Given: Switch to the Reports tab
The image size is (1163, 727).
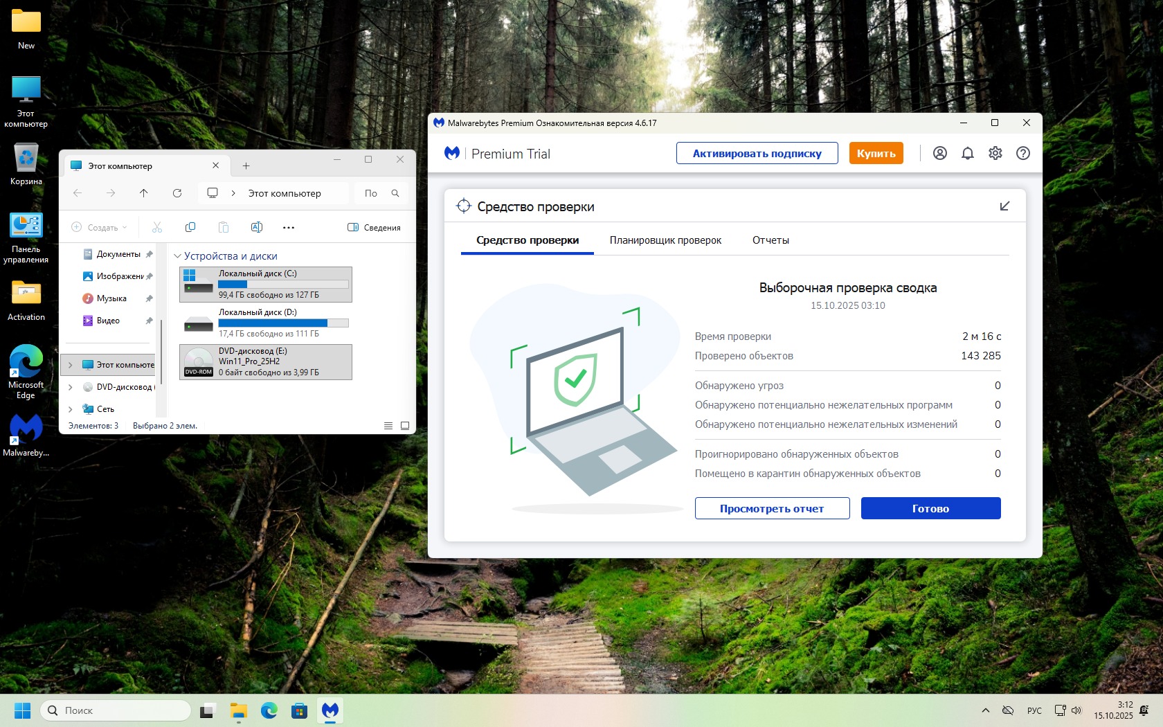Looking at the screenshot, I should (x=770, y=240).
